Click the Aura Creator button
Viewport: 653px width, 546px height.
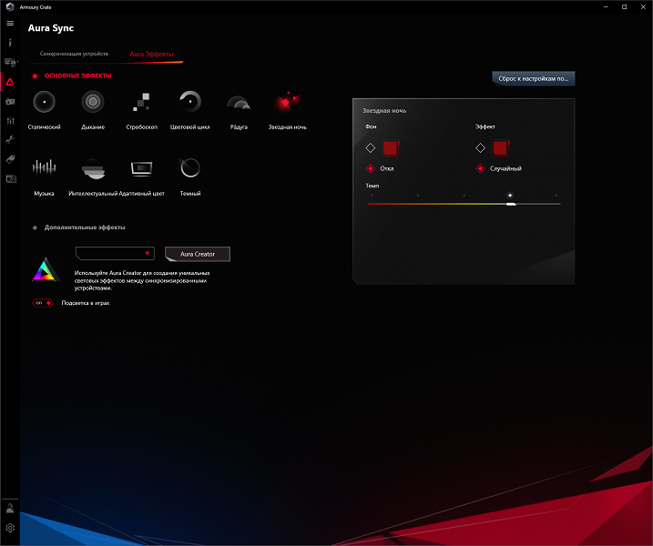tap(198, 254)
